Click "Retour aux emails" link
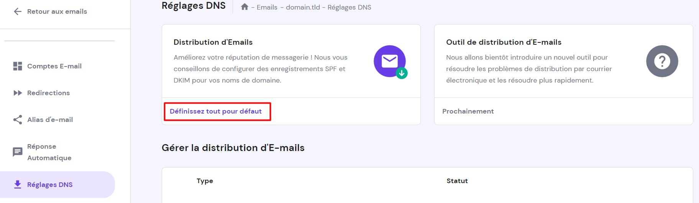 57,11
